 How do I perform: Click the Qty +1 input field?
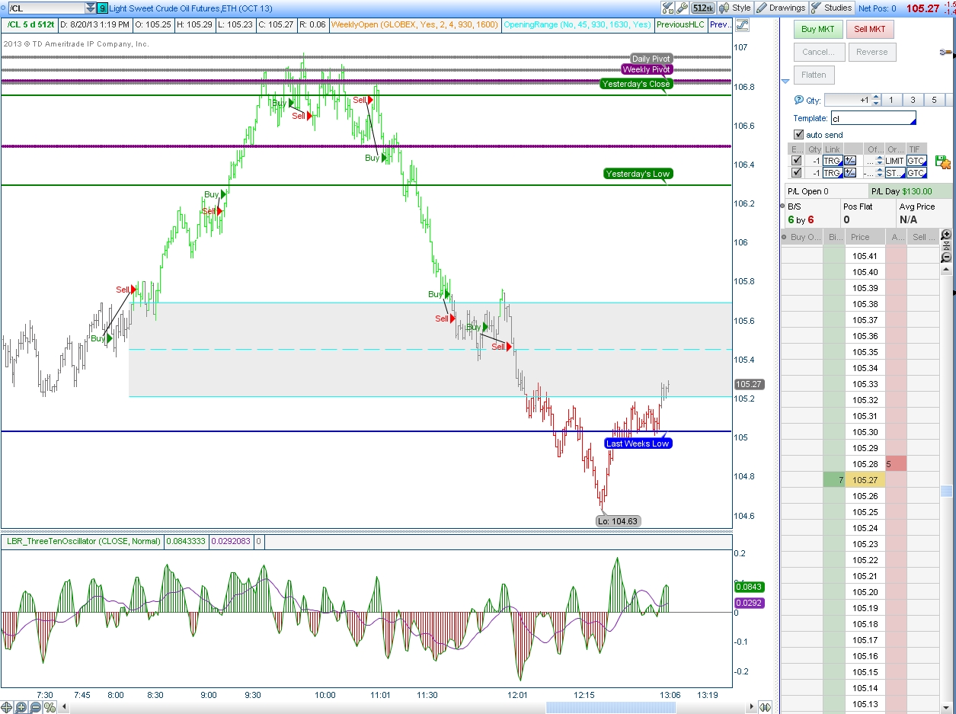pos(847,100)
